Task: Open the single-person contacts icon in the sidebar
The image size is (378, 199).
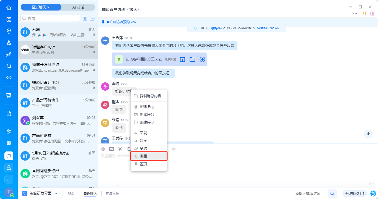Action: point(9,167)
